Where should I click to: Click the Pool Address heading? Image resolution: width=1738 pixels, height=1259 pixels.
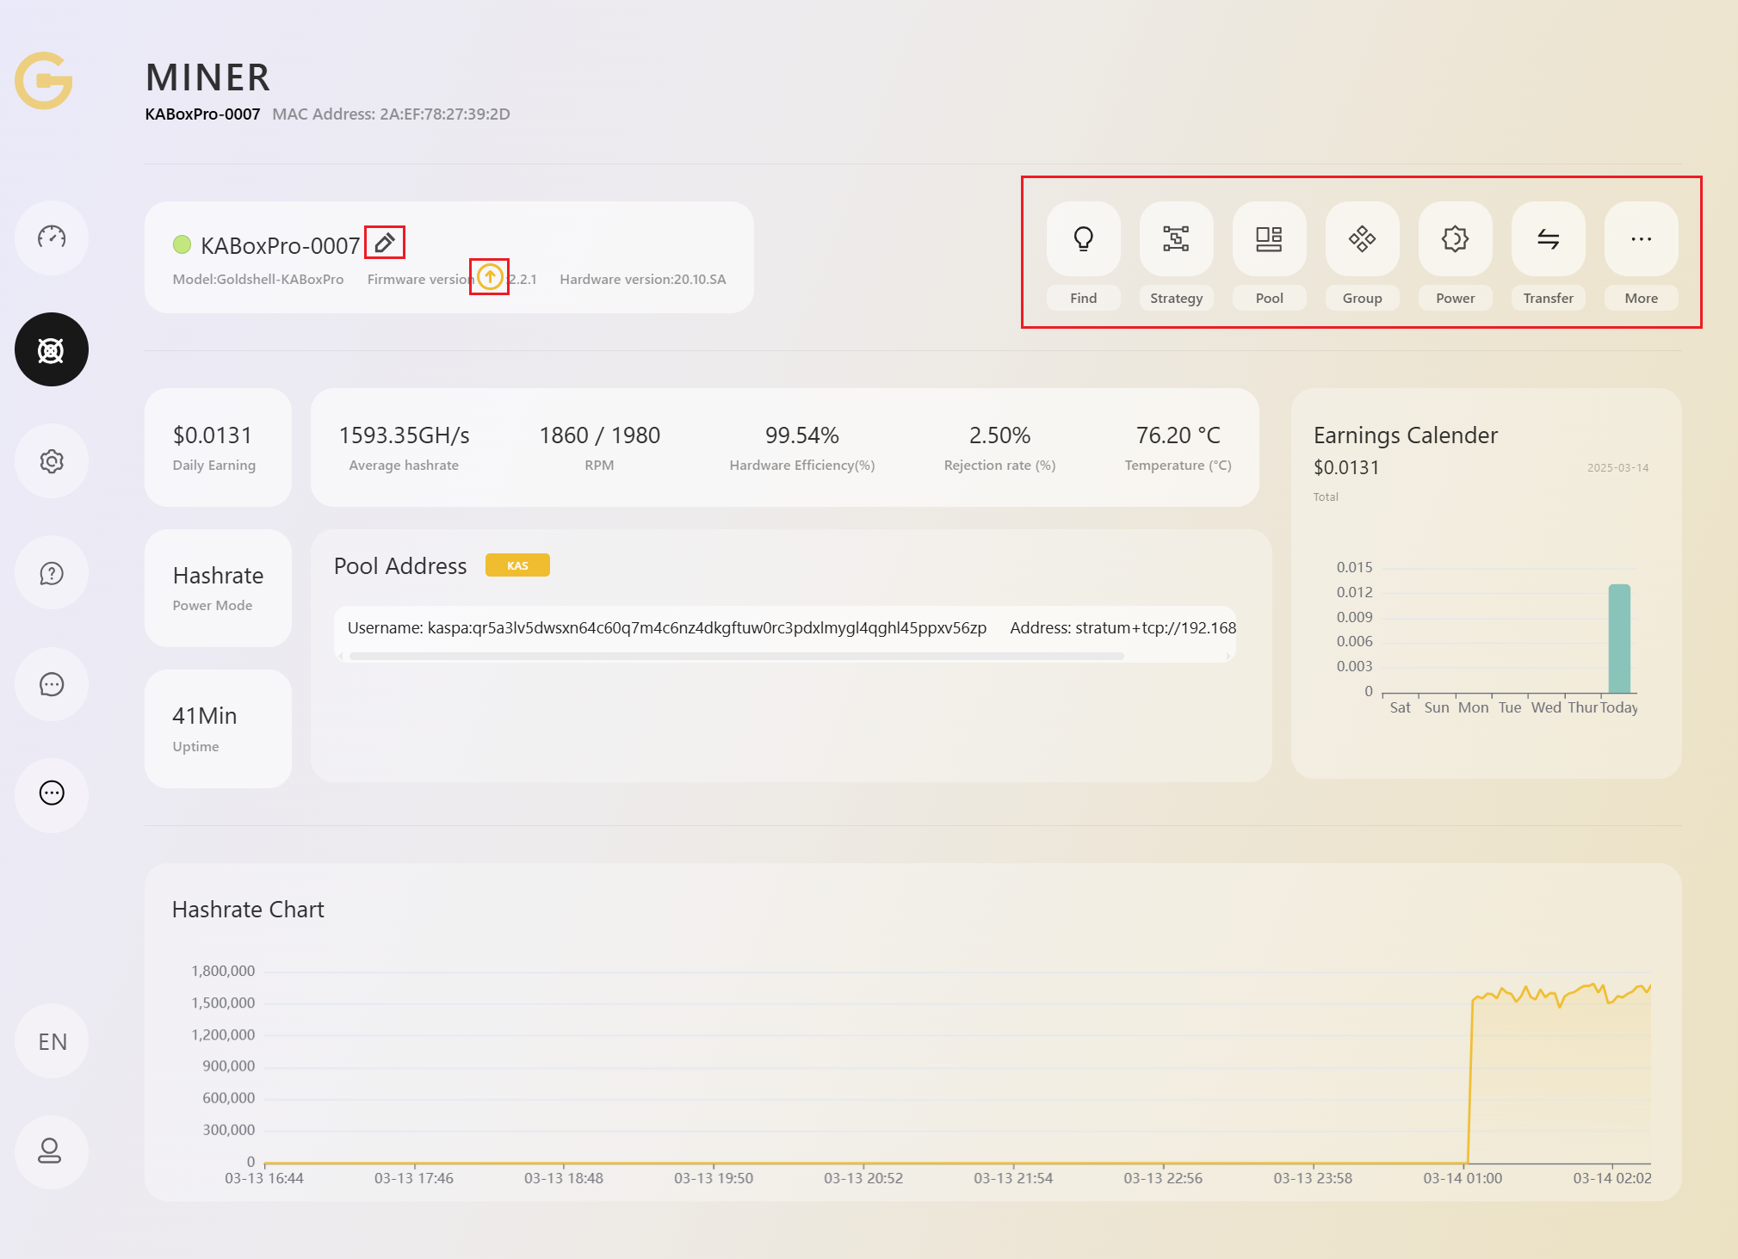(x=400, y=566)
